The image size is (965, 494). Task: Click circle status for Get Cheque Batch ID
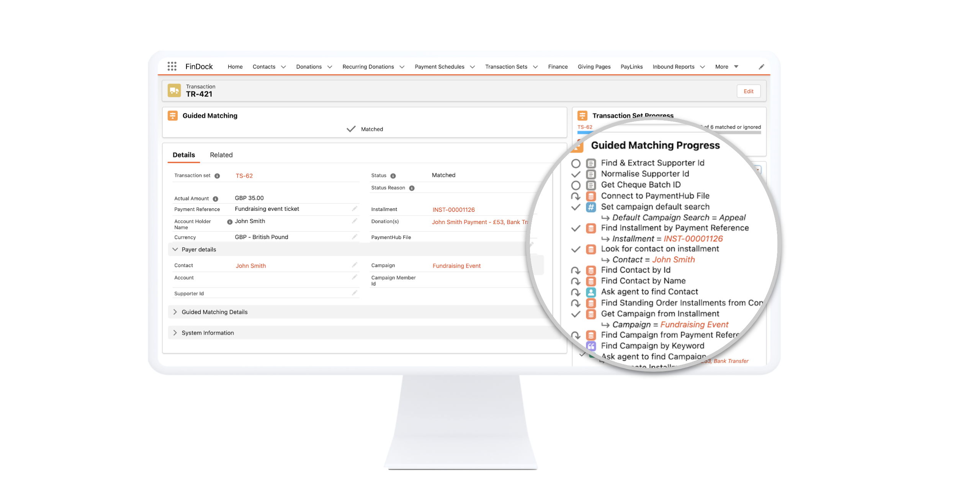(576, 185)
